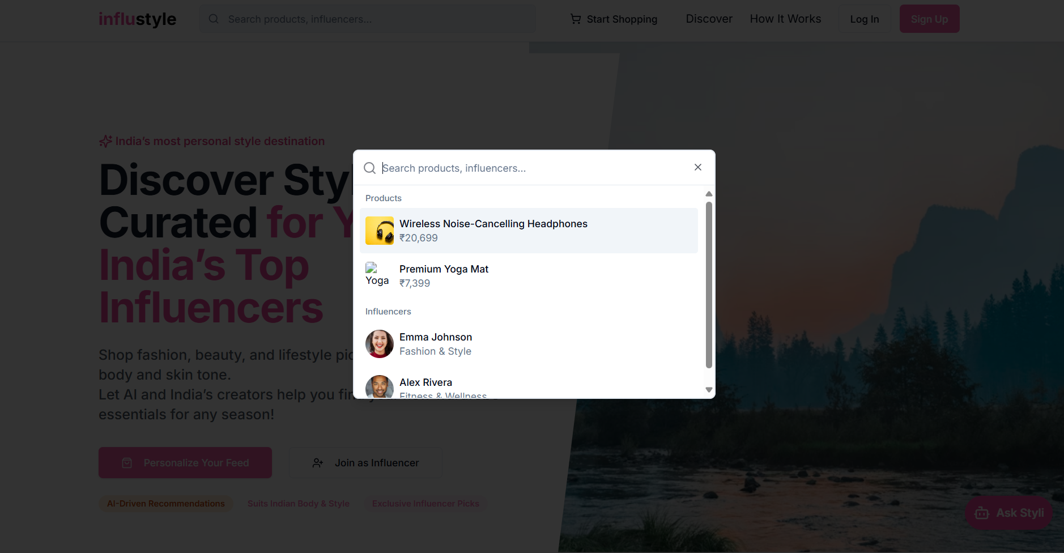Select influencer Emma Johnson
This screenshot has height=553, width=1064.
pos(529,344)
